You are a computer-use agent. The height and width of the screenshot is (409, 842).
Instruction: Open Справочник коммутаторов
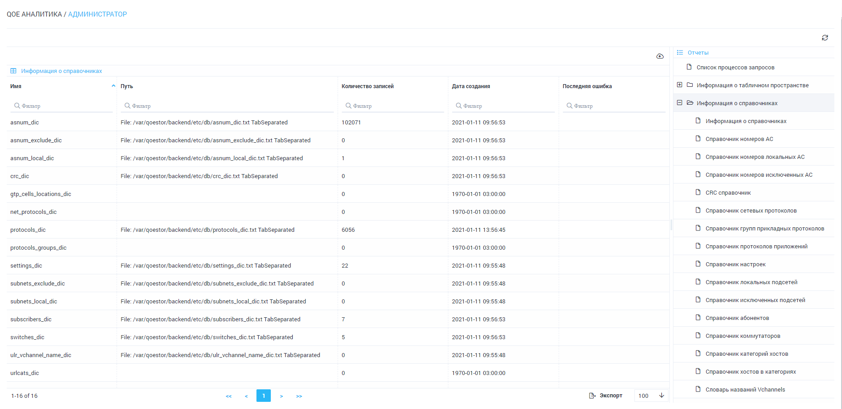(x=743, y=336)
